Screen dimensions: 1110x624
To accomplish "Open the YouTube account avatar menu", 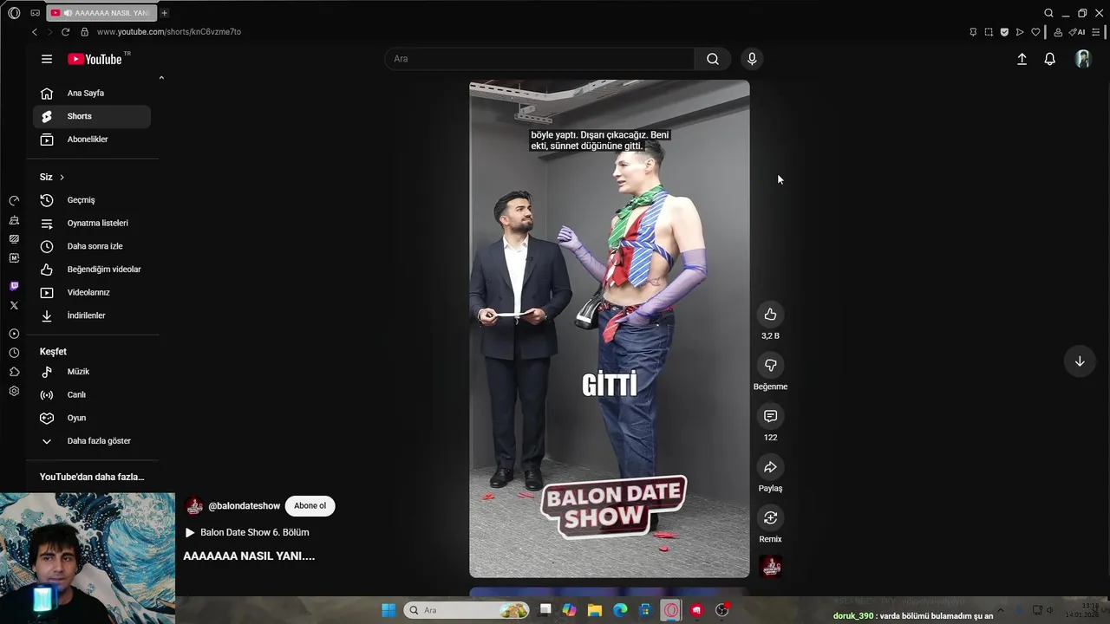I will pyautogui.click(x=1082, y=59).
